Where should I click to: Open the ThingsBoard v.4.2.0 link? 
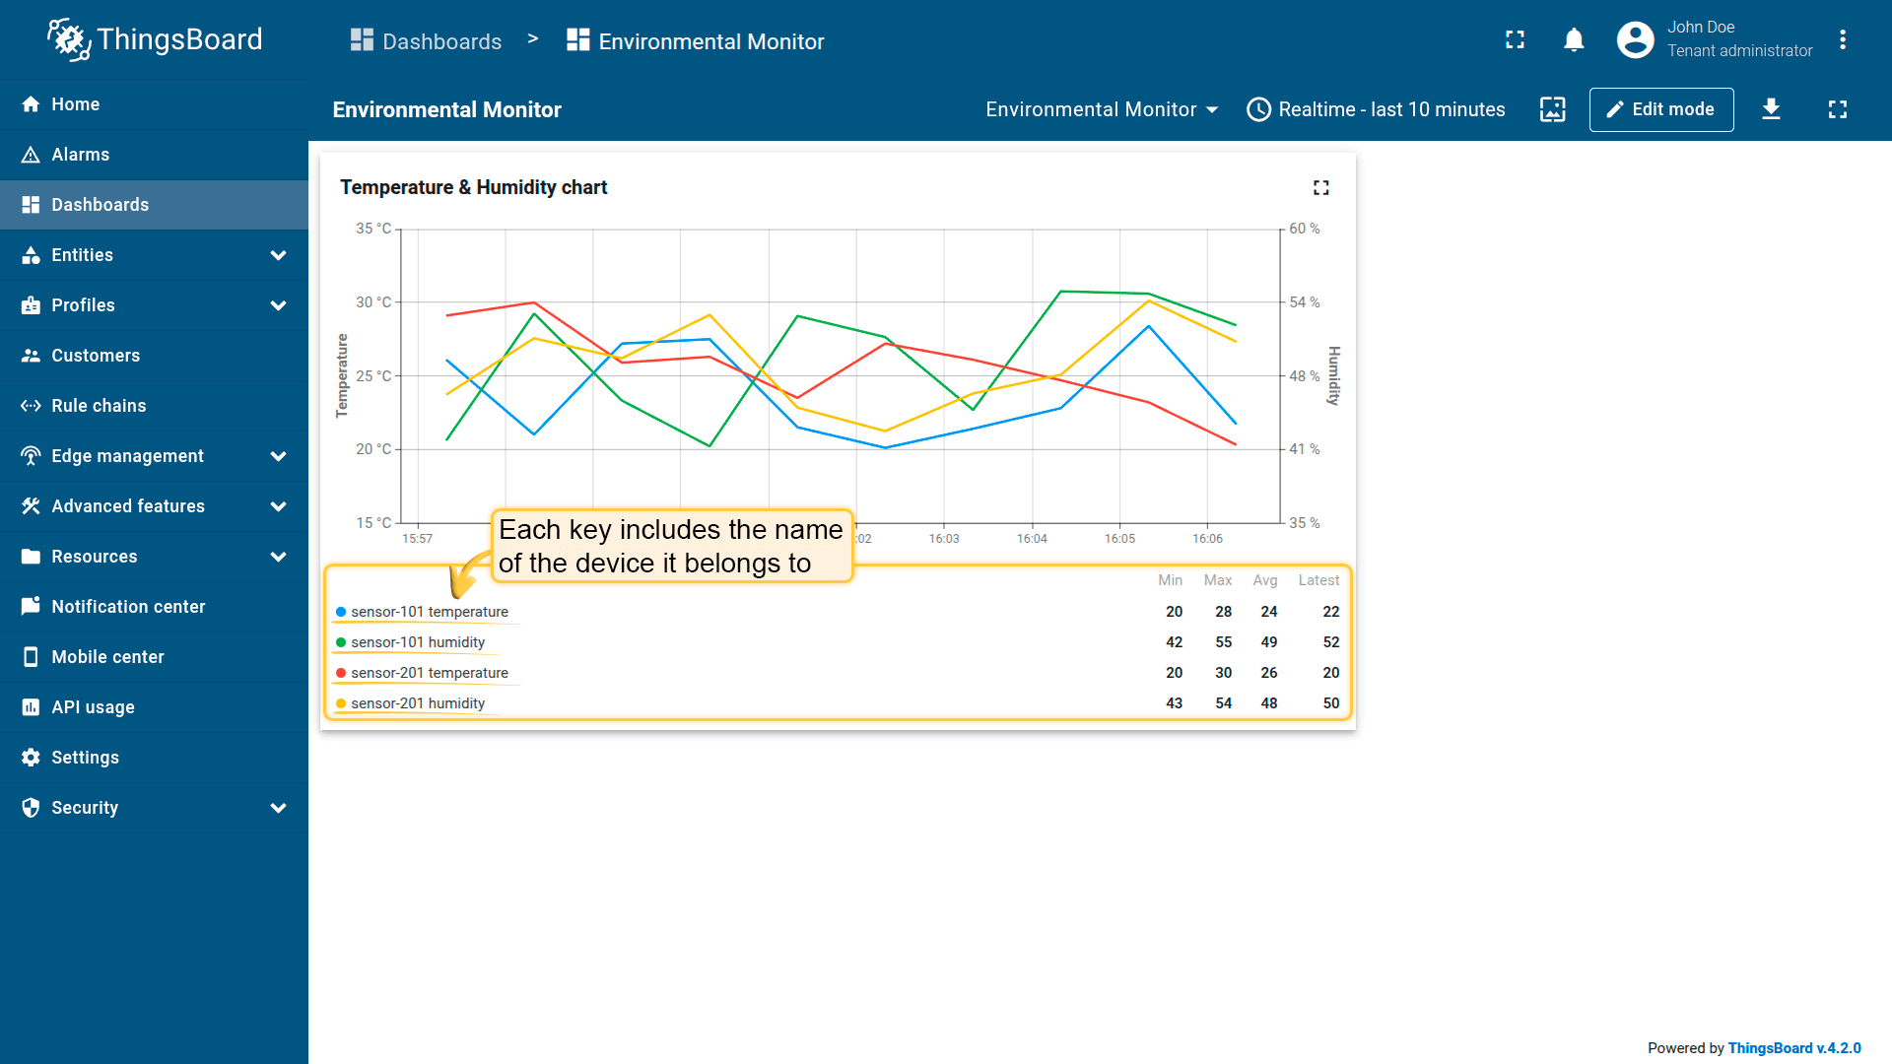tap(1793, 1048)
